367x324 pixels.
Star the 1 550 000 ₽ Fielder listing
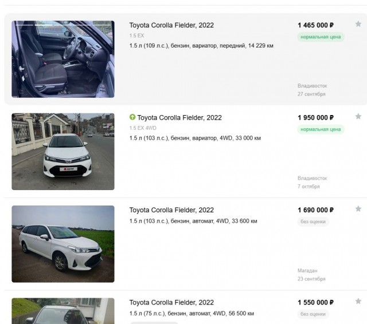[358, 301]
